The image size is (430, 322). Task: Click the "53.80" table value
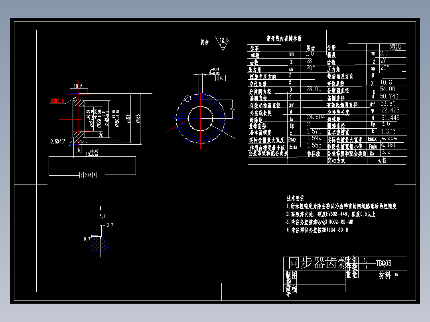point(388,103)
